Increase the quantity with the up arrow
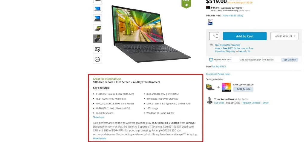Screen dimensions: 306x142 coord(217,35)
